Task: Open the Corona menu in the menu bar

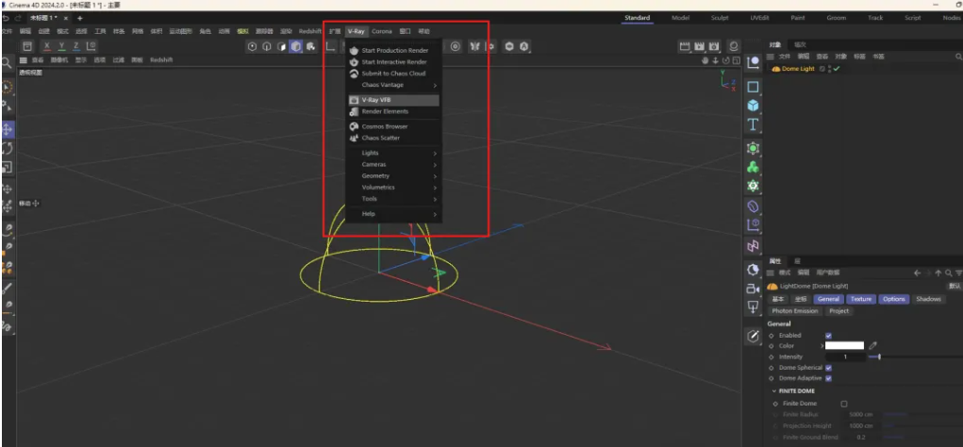Action: click(x=382, y=31)
